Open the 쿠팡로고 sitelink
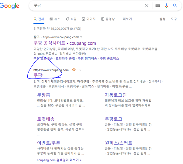The width and height of the screenshot is (183, 164). pyautogui.click(x=113, y=119)
